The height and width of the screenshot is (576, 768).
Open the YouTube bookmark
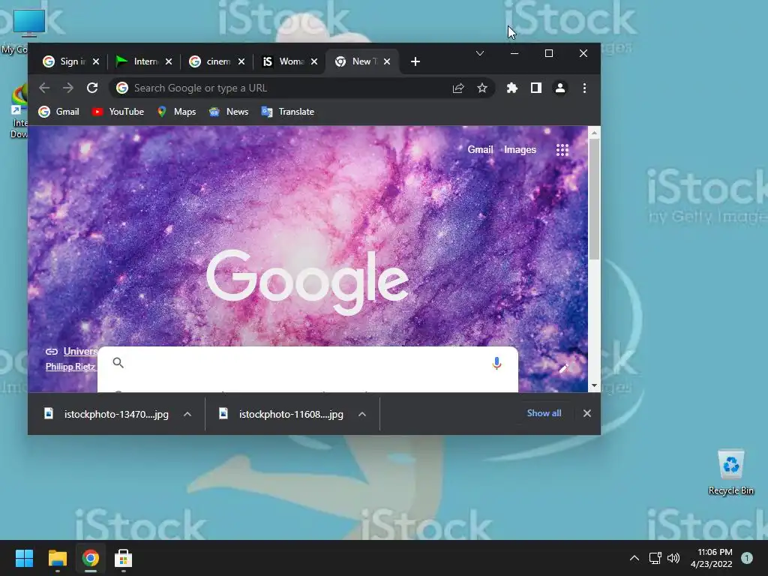(118, 112)
